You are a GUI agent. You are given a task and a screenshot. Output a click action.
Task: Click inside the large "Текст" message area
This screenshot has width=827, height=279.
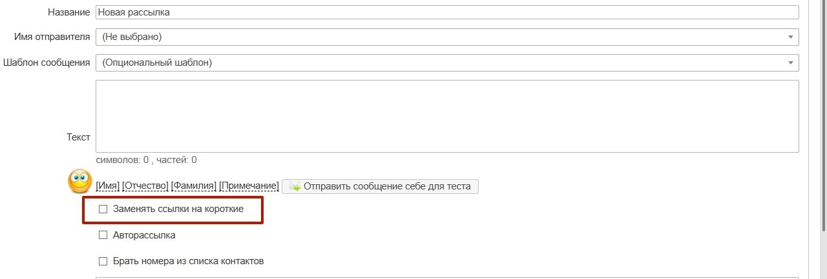click(446, 116)
